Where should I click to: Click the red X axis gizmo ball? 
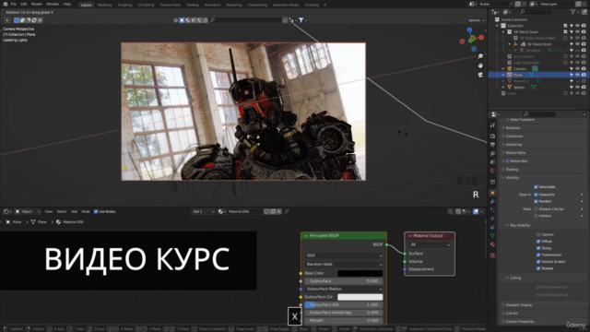[x=481, y=38]
